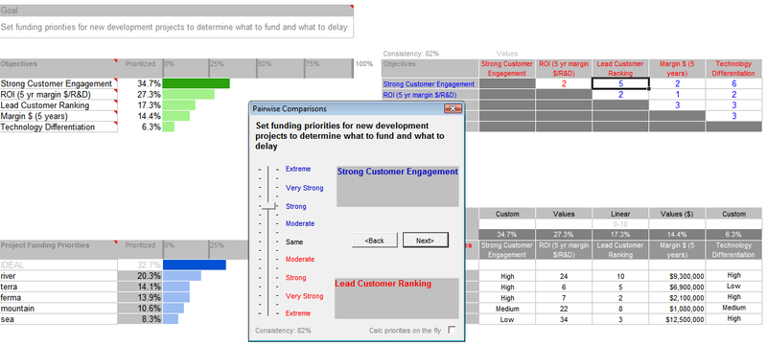Click the Linear scale type cell
The image size is (767, 345).
click(620, 214)
